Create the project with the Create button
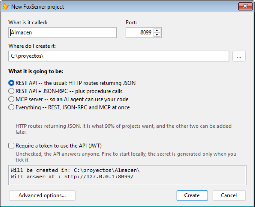Image resolution: width=255 pixels, height=207 pixels. 192,195
